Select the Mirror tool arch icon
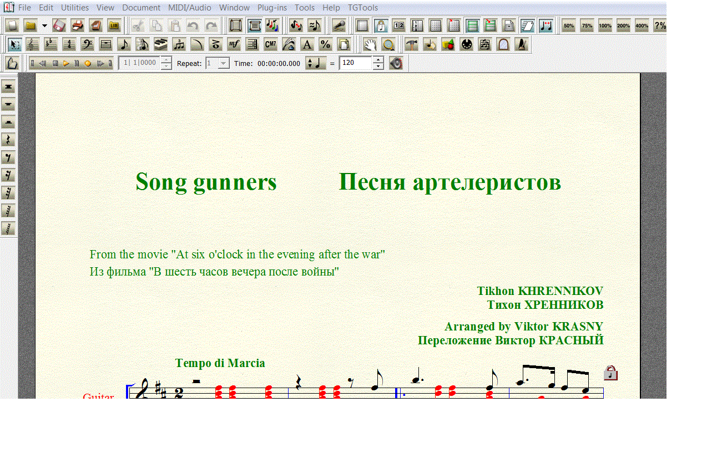Image resolution: width=707 pixels, height=453 pixels. (503, 44)
